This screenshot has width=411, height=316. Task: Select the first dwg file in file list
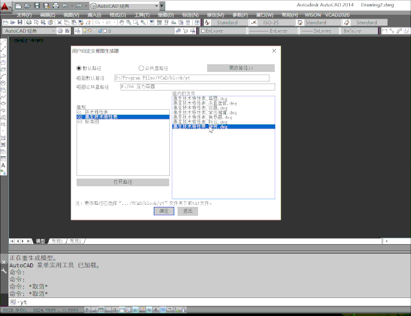pyautogui.click(x=223, y=99)
